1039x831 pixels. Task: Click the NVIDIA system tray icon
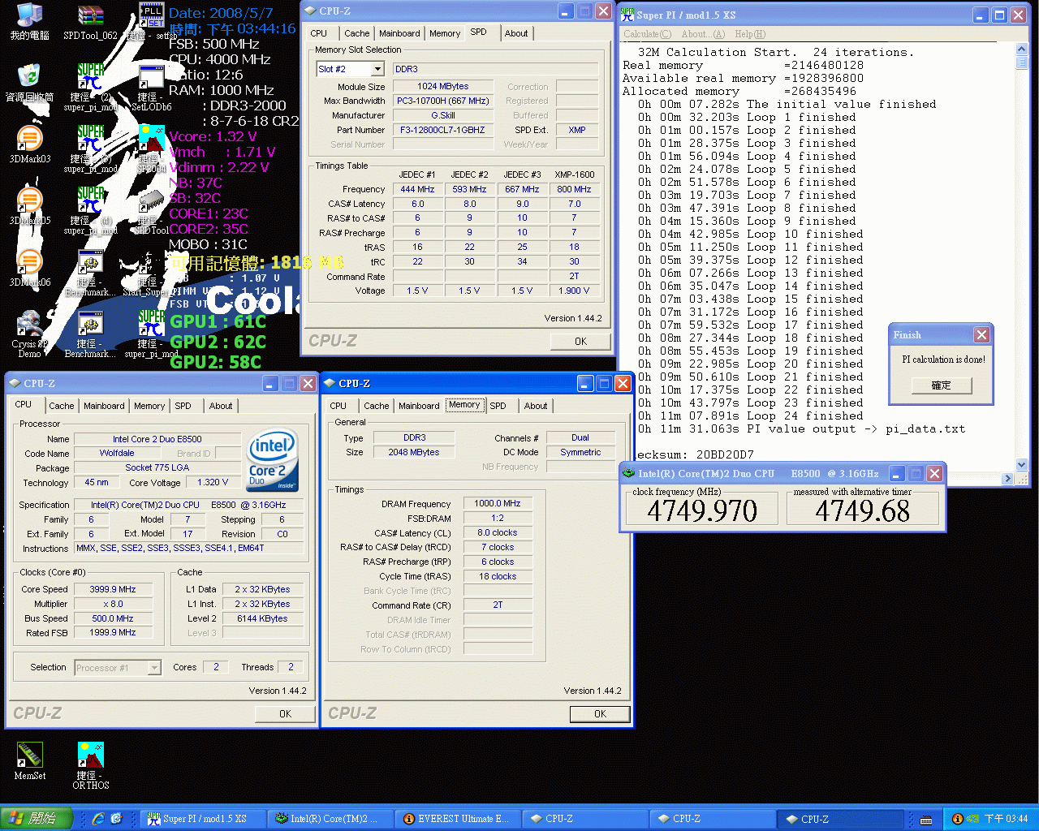(972, 819)
